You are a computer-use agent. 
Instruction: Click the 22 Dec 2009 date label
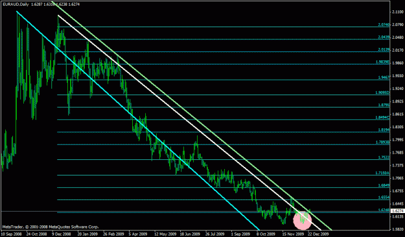coord(318,234)
